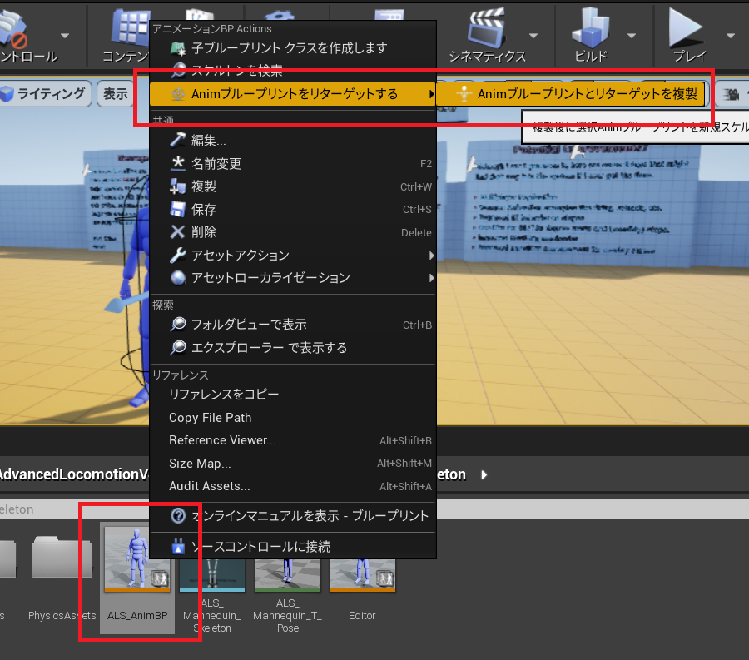Select リファレンスをコピー menu entry

(x=293, y=394)
